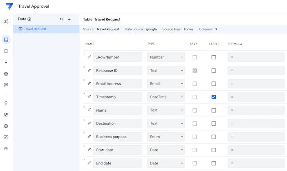This screenshot has height=171, width=287.
Task: Open type dropdown for Business purpose
Action: [166, 137]
